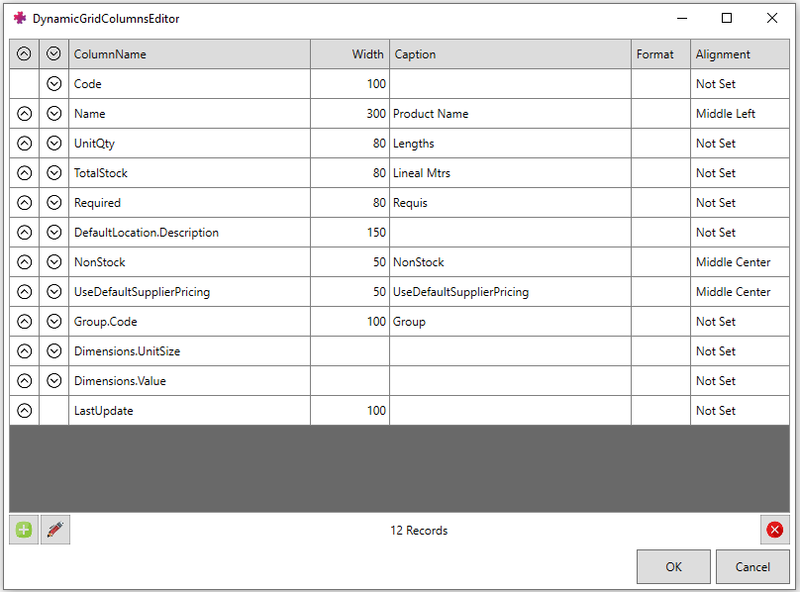Click the Alignment column header
The height and width of the screenshot is (592, 800).
[740, 53]
